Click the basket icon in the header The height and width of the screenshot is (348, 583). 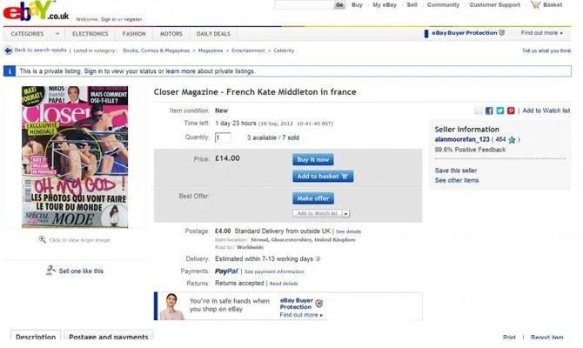(537, 5)
